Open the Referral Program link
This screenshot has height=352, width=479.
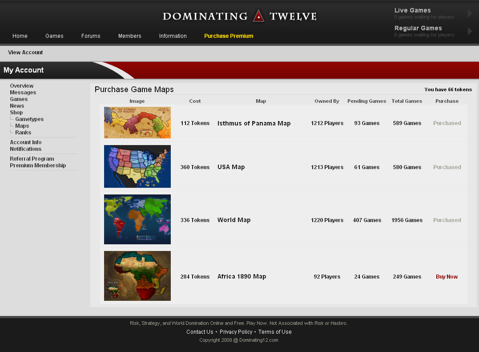coord(32,159)
